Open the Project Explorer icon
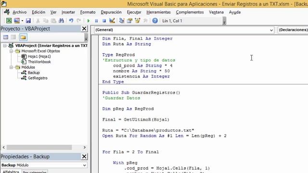The width and height of the screenshot is (308, 173). 122,21
